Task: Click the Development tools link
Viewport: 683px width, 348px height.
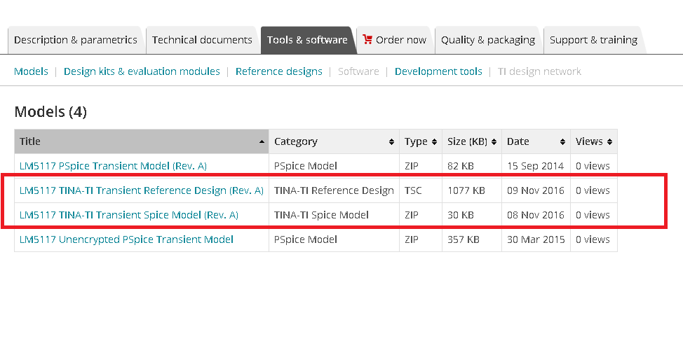Action: pyautogui.click(x=438, y=71)
